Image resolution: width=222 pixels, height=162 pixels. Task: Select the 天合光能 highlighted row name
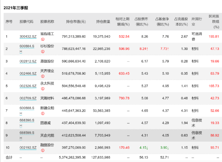[47, 136]
